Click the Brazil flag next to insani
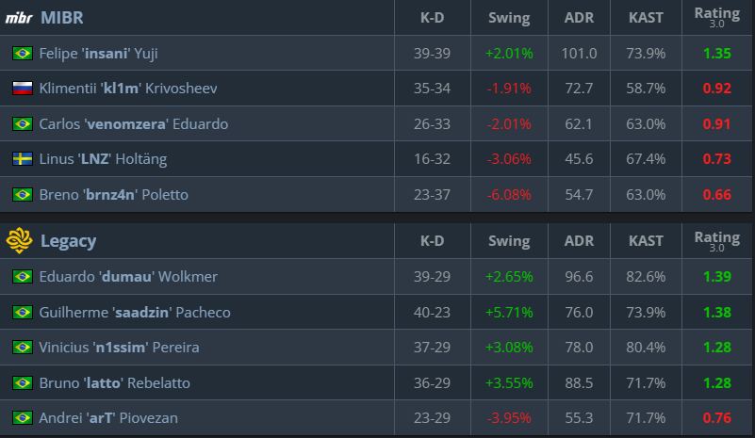The image size is (755, 438). coord(22,53)
